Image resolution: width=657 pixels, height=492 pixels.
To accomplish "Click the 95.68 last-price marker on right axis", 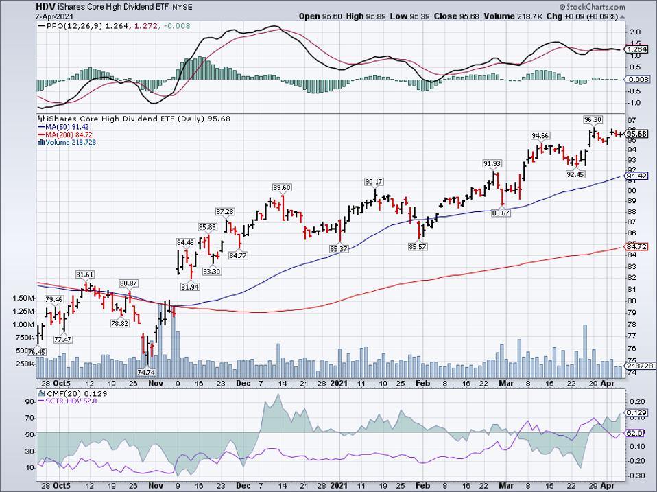I will pyautogui.click(x=637, y=134).
